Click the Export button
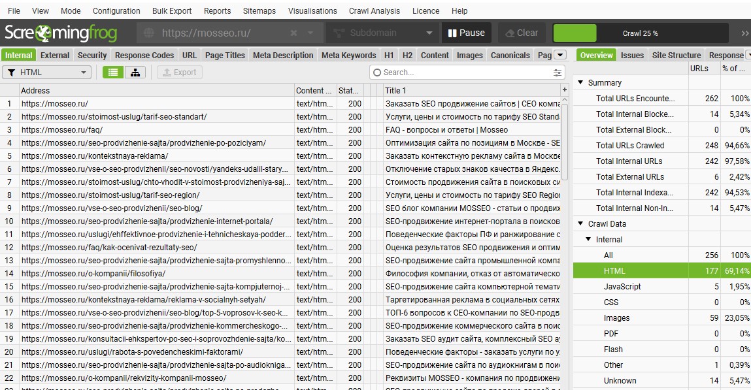 pyautogui.click(x=180, y=73)
